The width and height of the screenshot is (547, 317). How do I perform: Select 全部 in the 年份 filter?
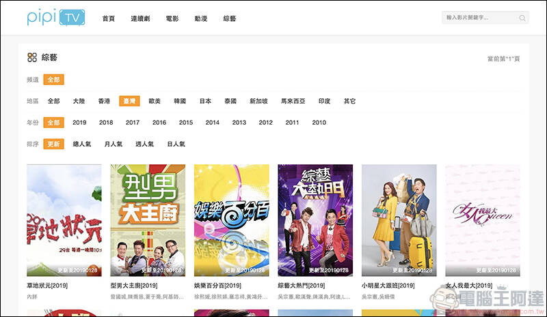click(x=54, y=123)
